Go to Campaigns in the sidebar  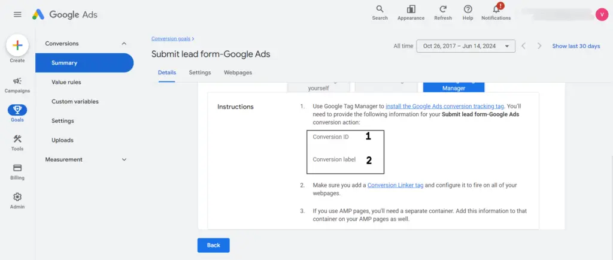pyautogui.click(x=17, y=85)
